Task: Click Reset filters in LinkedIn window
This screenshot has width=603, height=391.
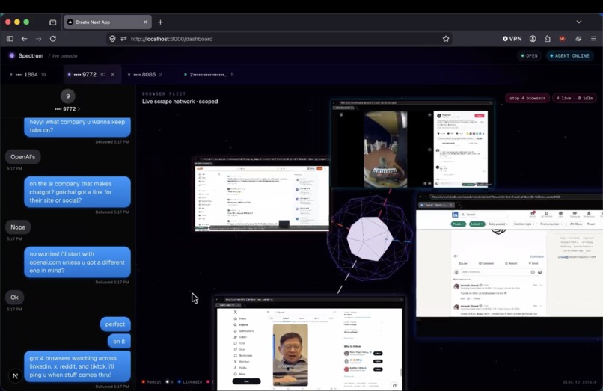Action: 591,224
